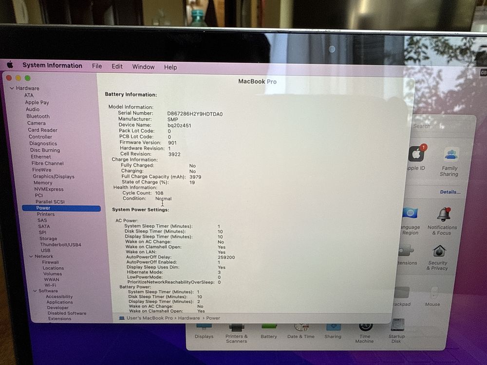Click the Cycle Count value 108
487x365 pixels.
(159, 193)
